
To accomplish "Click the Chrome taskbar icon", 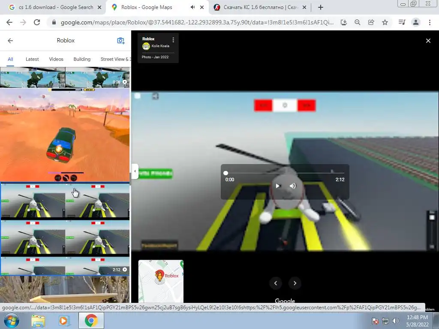I will click(x=91, y=320).
